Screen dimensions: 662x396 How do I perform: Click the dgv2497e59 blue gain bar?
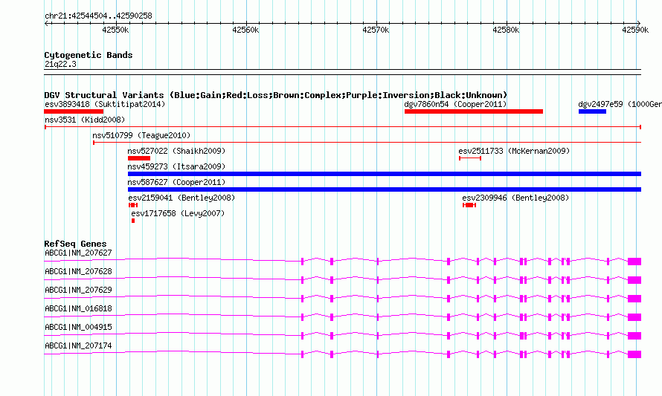pos(592,111)
